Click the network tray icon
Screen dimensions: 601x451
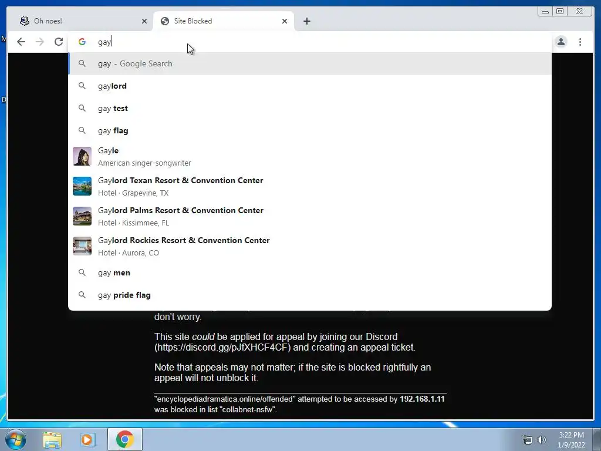click(x=528, y=440)
